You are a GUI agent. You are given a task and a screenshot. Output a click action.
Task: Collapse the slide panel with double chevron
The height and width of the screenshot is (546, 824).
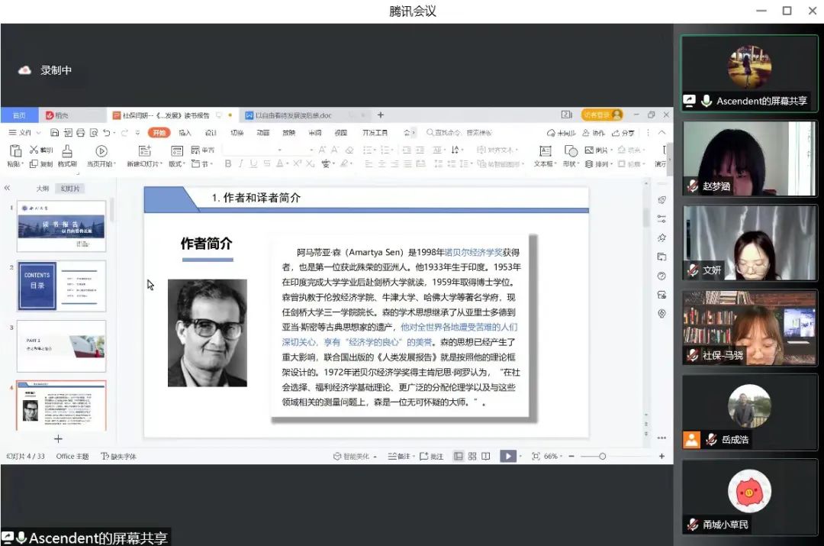[x=8, y=188]
